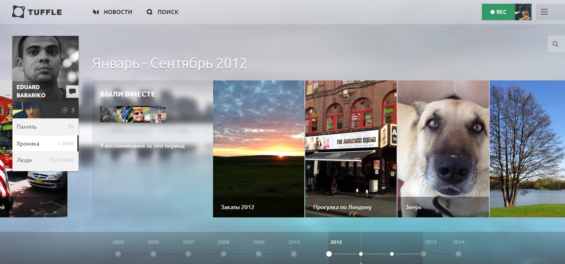Start recording with the REC button

(498, 12)
